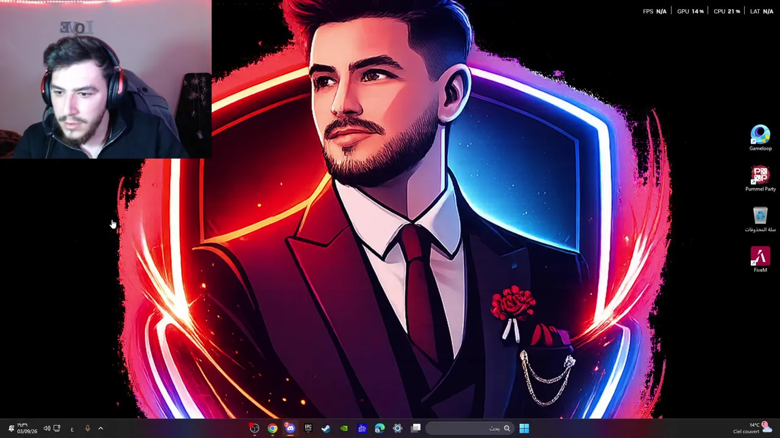Click the LAT N/A overlay readout
This screenshot has height=438, width=780.
coord(762,12)
